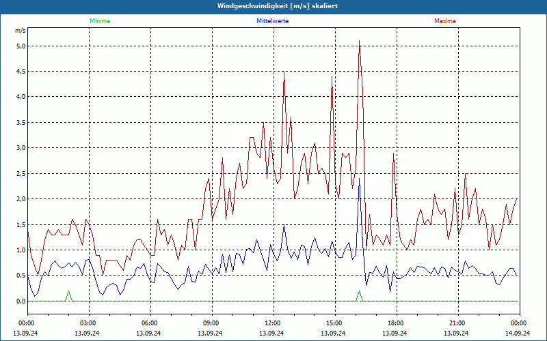This screenshot has width=547, height=341.
Task: Click the chart title Windgeschwindigkeit [m/s] skaliert
Action: pyautogui.click(x=278, y=6)
